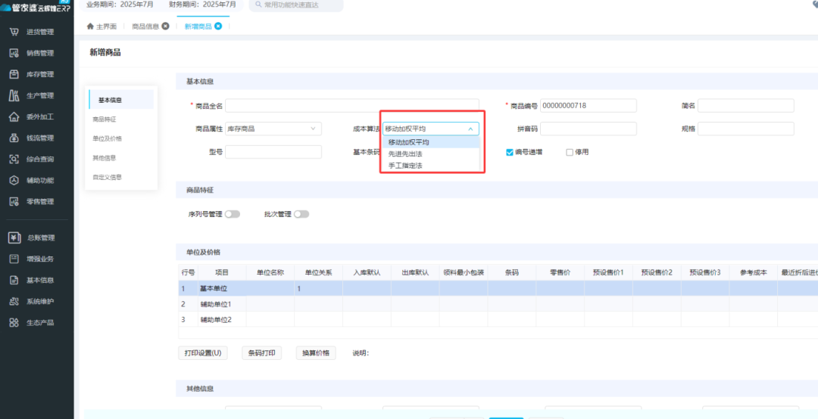
Task: Open 进货管理 cart icon in sidebar
Action: 14,33
